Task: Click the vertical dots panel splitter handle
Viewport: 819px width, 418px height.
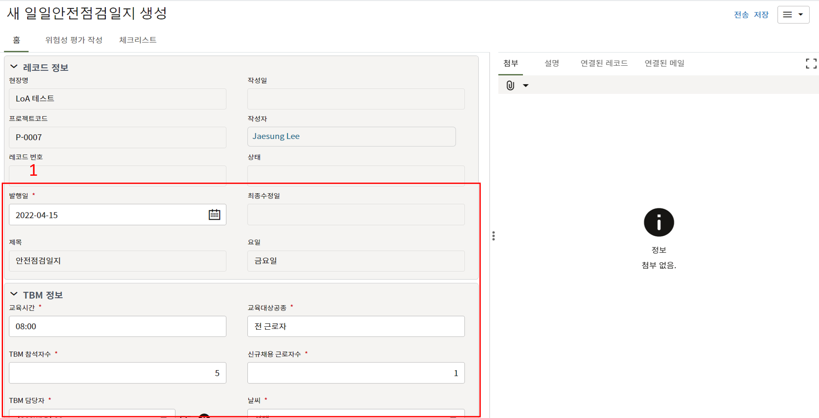Action: pyautogui.click(x=494, y=236)
